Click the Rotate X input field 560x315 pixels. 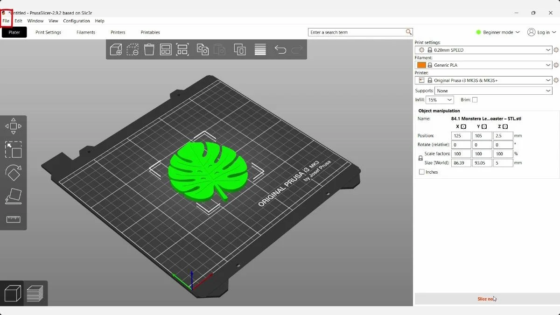point(461,145)
